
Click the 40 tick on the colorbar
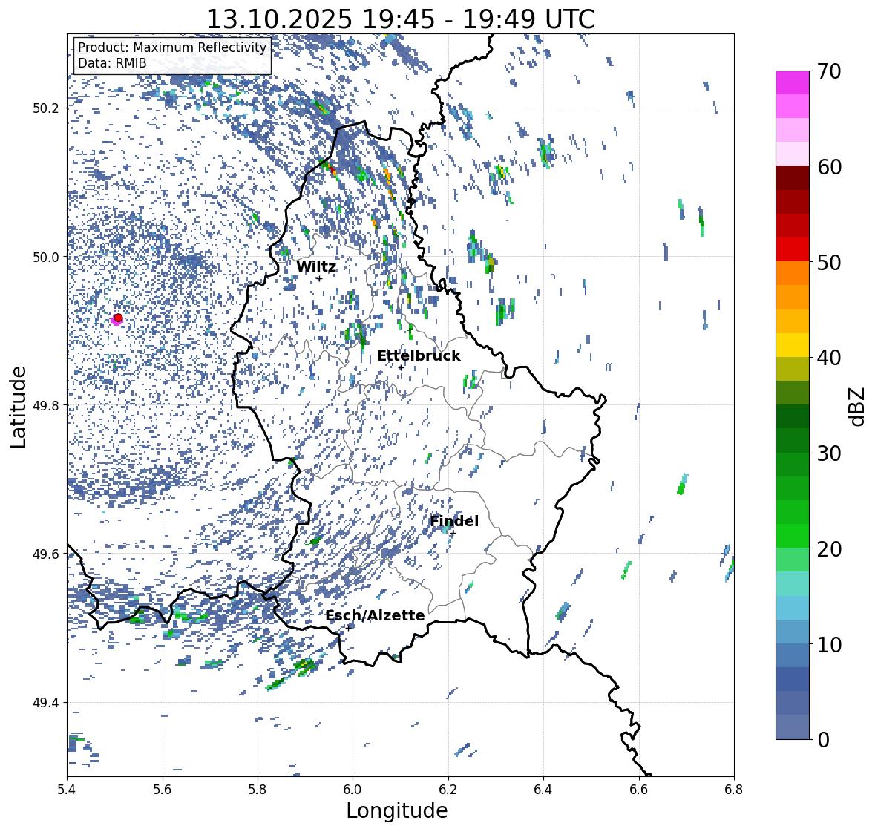point(829,358)
